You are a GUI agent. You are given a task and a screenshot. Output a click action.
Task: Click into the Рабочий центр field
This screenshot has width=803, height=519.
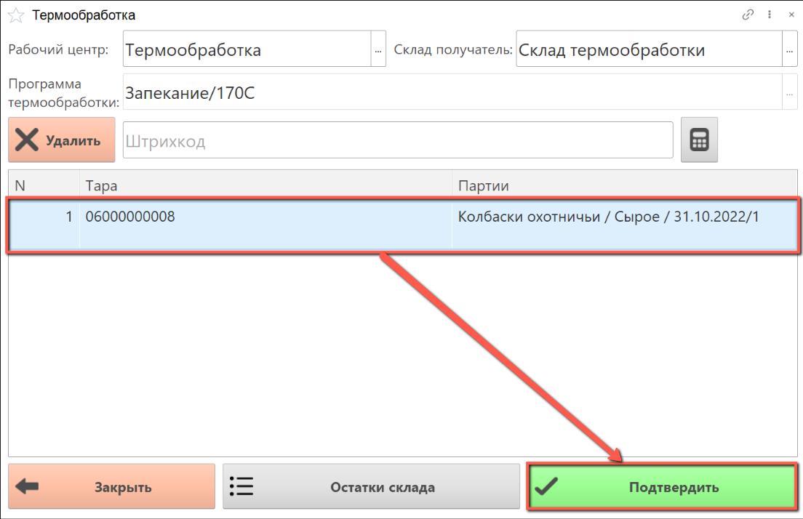(246, 50)
